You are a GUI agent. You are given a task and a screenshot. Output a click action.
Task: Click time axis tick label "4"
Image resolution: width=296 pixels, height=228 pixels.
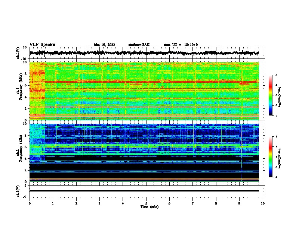point(123,203)
